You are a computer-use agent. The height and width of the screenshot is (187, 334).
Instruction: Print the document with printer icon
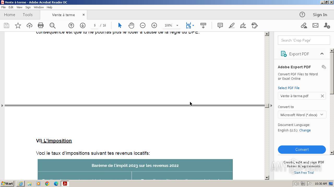click(41, 25)
